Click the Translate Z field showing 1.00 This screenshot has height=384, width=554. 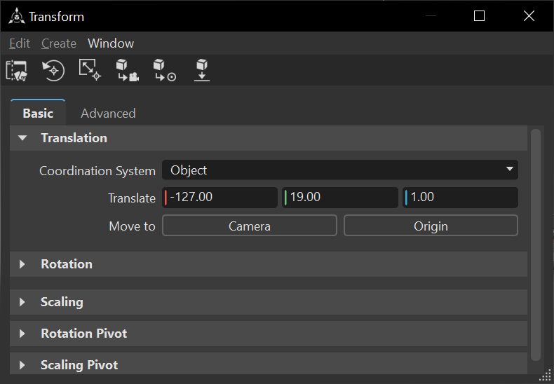[x=460, y=198]
